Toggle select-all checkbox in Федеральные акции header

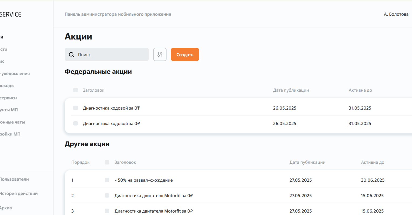pos(75,90)
